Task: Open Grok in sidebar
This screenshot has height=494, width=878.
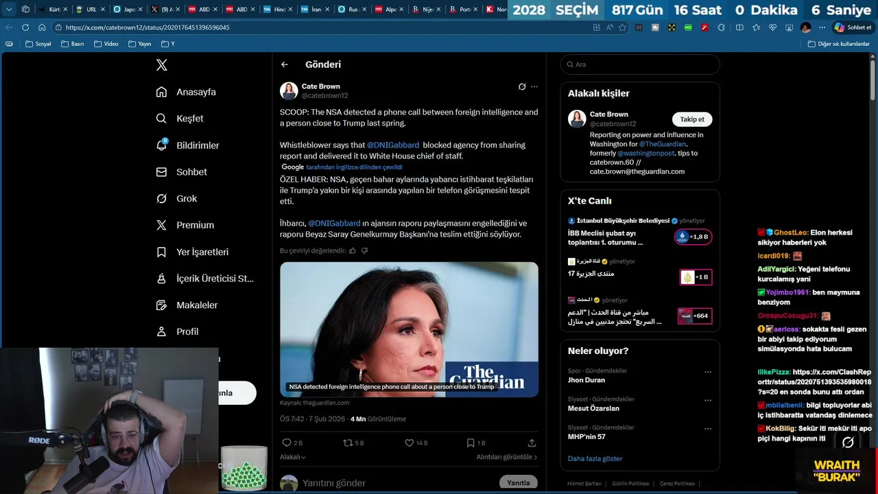Action: click(x=177, y=199)
